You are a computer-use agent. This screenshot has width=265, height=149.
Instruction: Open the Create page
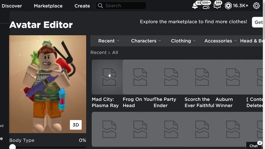[82, 6]
